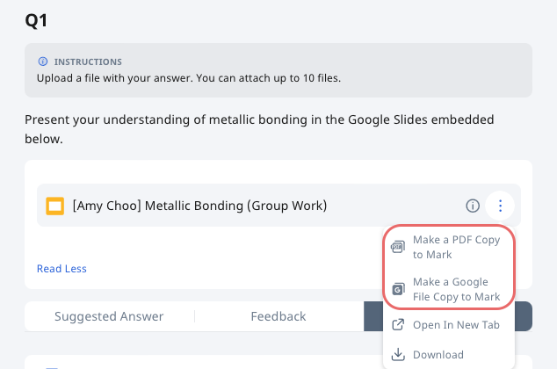Click the metallic bonding question text

click(x=259, y=129)
